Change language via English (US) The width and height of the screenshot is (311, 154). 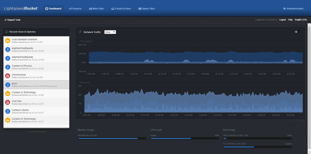click(x=301, y=20)
